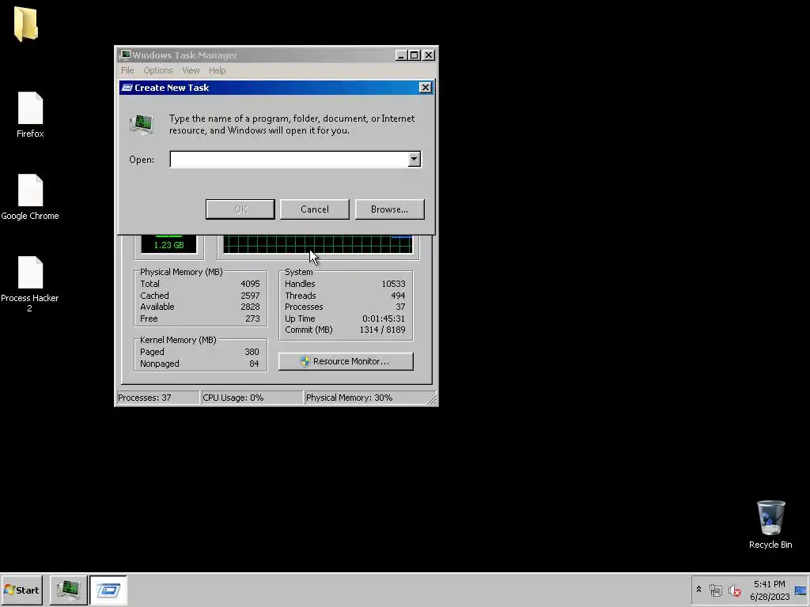810x607 pixels.
Task: Click the Total physical memory value 4095
Action: pyautogui.click(x=250, y=284)
